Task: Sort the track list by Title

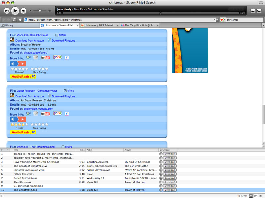Action: pos(42,150)
